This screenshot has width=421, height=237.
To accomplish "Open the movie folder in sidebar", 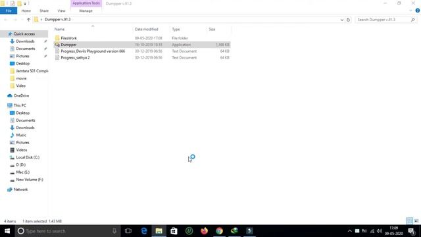I will click(21, 78).
